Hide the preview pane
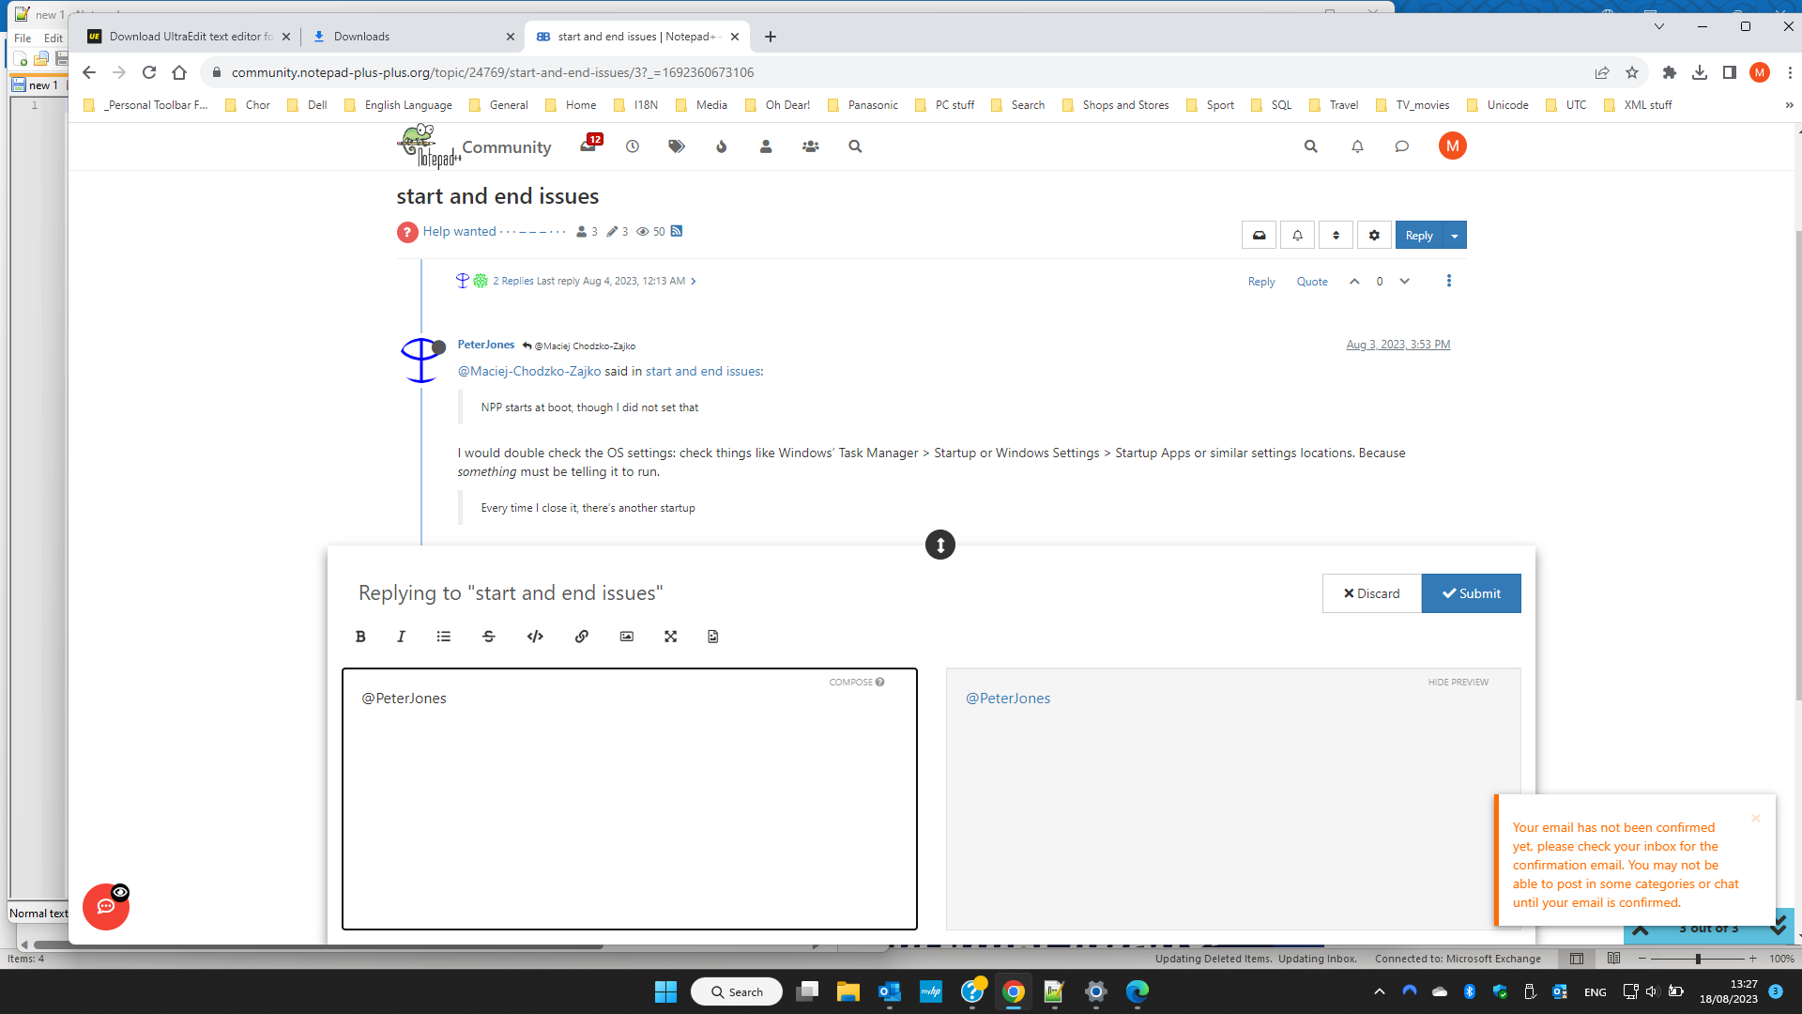1802x1014 pixels. pyautogui.click(x=1458, y=683)
